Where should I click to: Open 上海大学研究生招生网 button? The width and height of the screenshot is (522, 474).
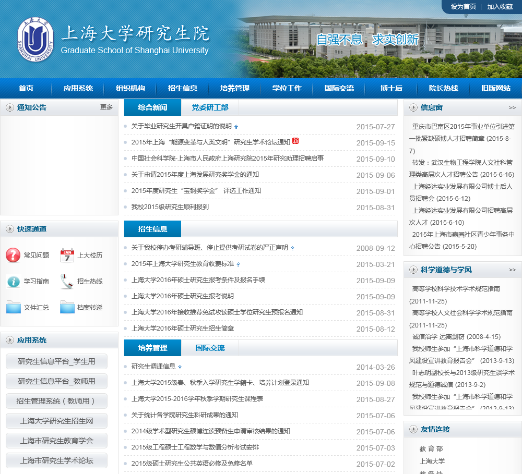click(56, 421)
